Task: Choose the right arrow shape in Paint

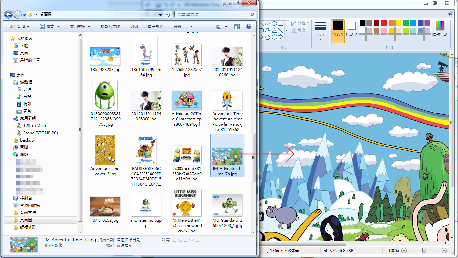Action: [x=280, y=37]
